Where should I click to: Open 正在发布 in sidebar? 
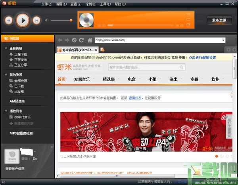coord(18,60)
